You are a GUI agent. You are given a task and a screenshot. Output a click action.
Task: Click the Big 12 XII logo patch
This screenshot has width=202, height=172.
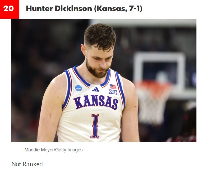coord(113,92)
